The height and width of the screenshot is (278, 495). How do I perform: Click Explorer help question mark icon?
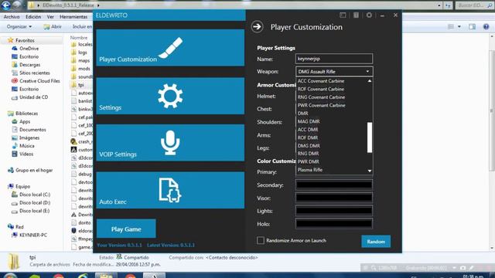486,27
